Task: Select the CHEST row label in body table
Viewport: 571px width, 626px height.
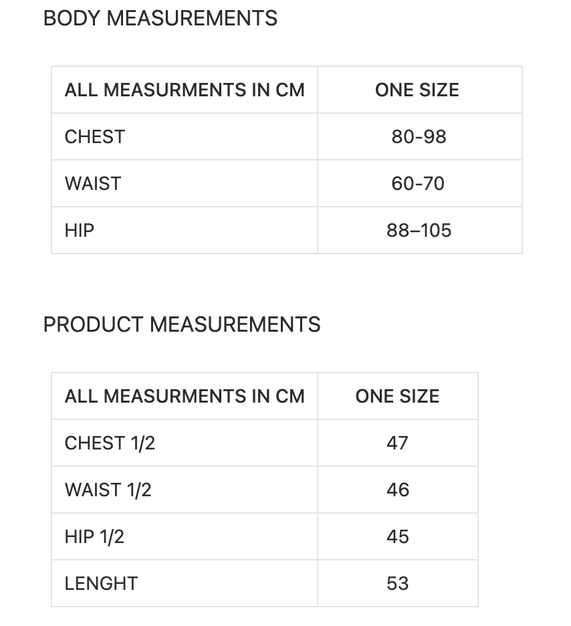Action: coord(94,137)
